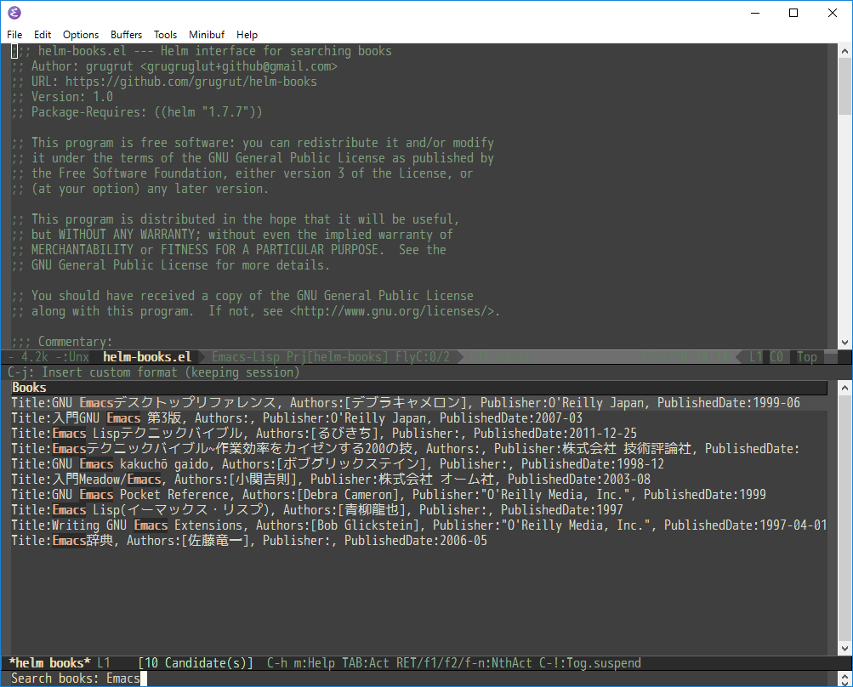Open the File menu
This screenshot has width=853, height=687.
click(14, 35)
